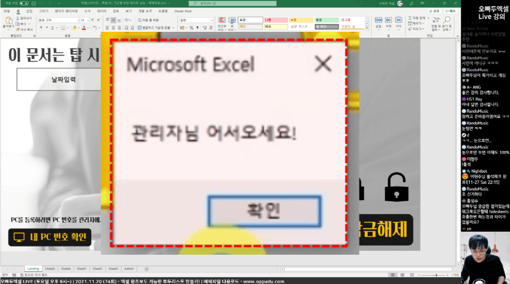Click the 붙여넣기 paste icon
The image size is (510, 284).
click(x=8, y=22)
